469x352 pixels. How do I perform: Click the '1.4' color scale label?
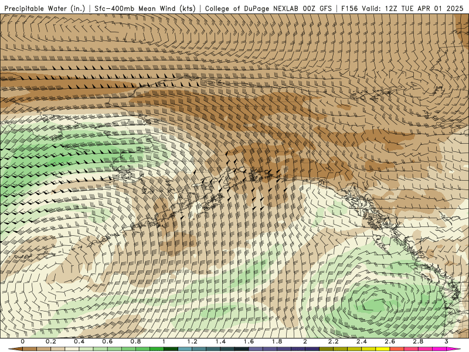pos(220,341)
